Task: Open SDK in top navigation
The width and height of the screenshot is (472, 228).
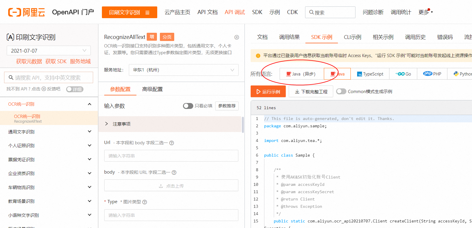Action: pyautogui.click(x=257, y=12)
